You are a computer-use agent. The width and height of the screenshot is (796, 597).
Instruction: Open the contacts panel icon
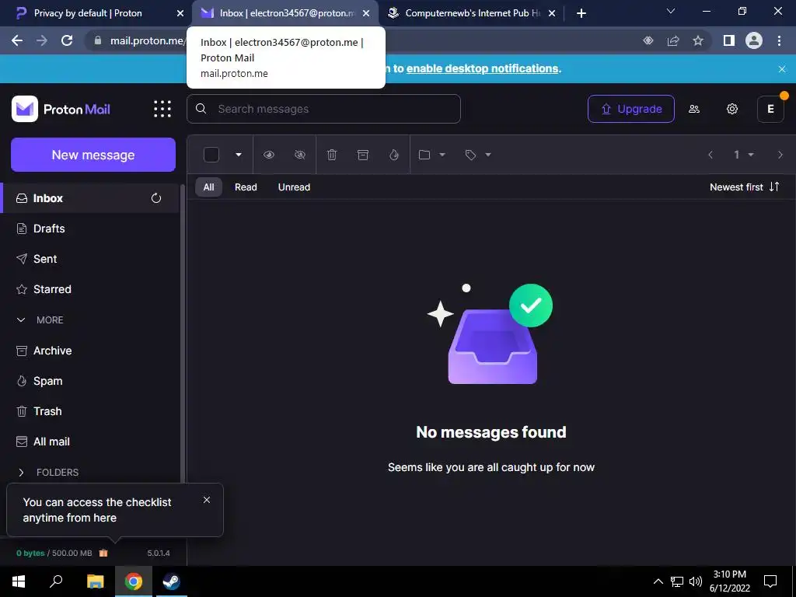[694, 109]
